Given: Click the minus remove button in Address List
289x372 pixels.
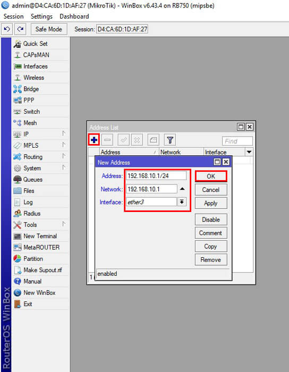Looking at the screenshot, I should click(x=107, y=140).
